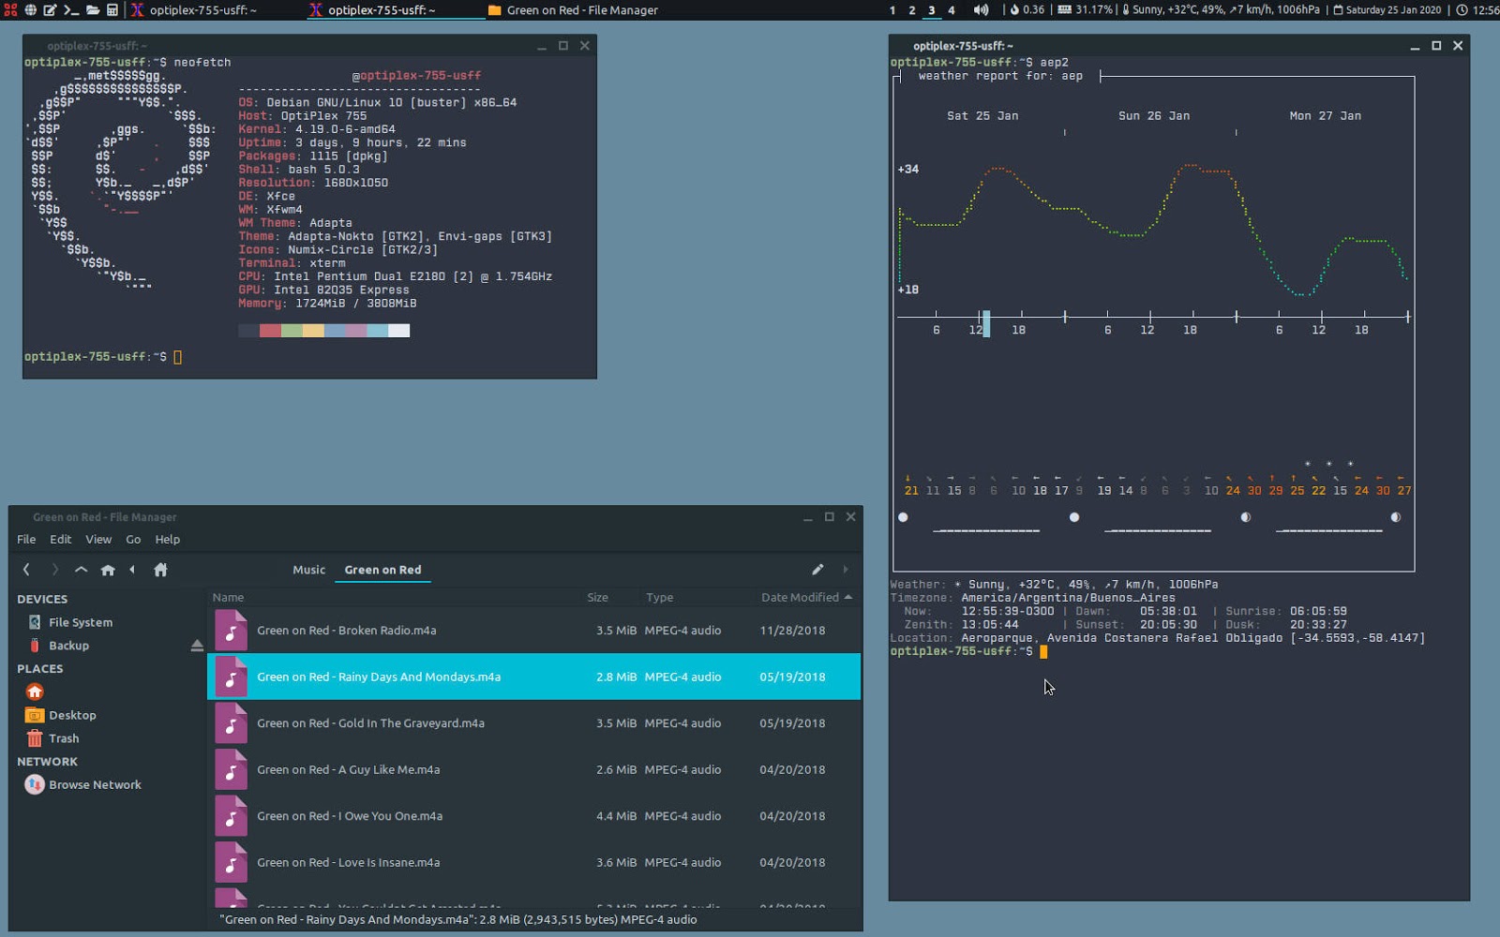Open the text editor from the panel
The image size is (1500, 937).
point(50,10)
